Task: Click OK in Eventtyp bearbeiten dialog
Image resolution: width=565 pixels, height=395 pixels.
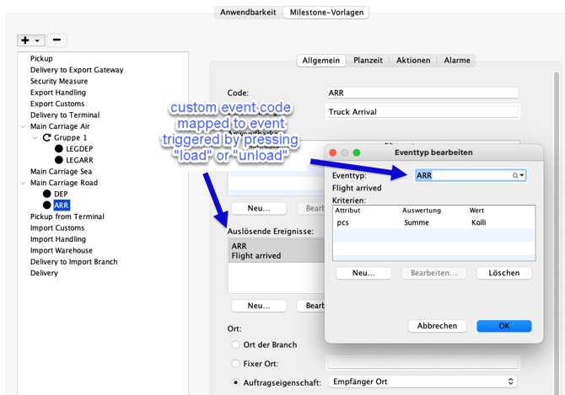Action: tap(504, 326)
